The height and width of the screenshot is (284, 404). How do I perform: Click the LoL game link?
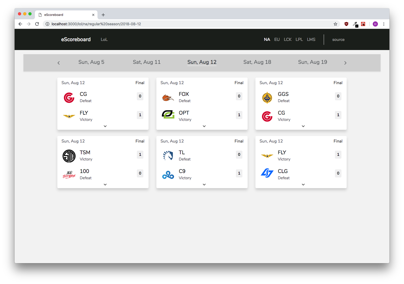(x=104, y=40)
